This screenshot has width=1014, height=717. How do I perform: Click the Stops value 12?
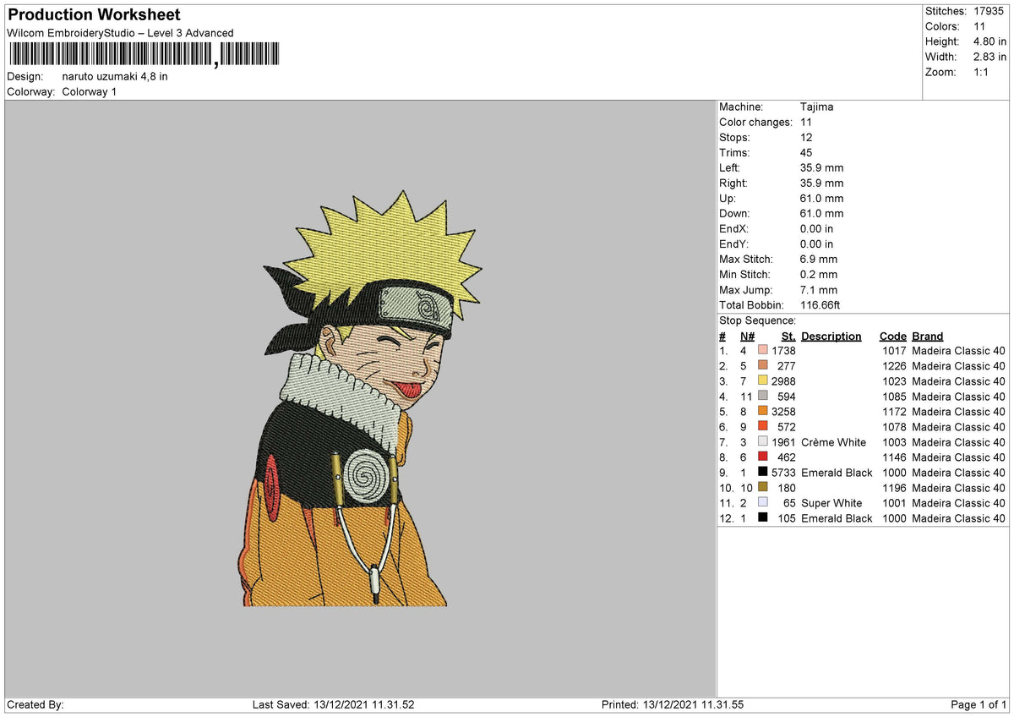pyautogui.click(x=806, y=138)
